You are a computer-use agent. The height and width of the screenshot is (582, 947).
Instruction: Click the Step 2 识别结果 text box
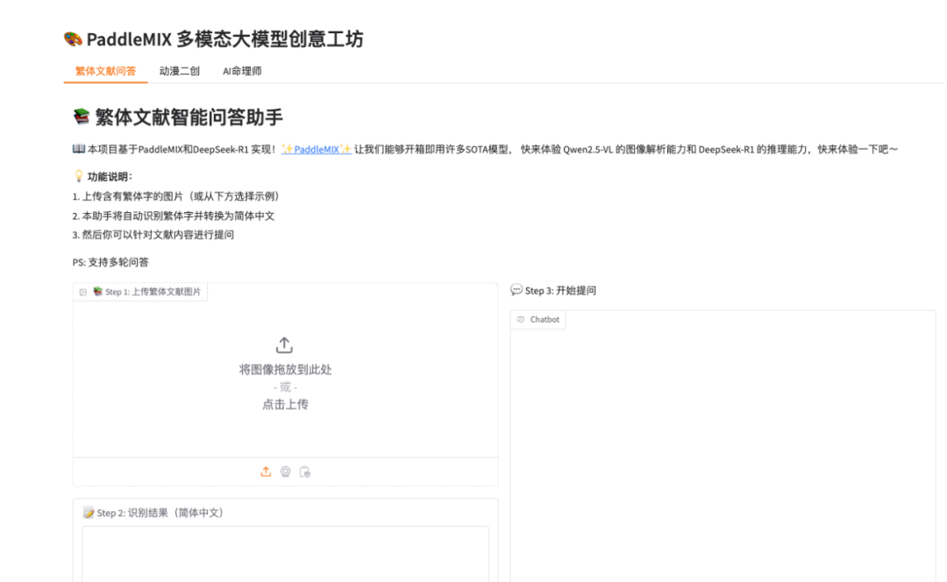tap(286, 554)
